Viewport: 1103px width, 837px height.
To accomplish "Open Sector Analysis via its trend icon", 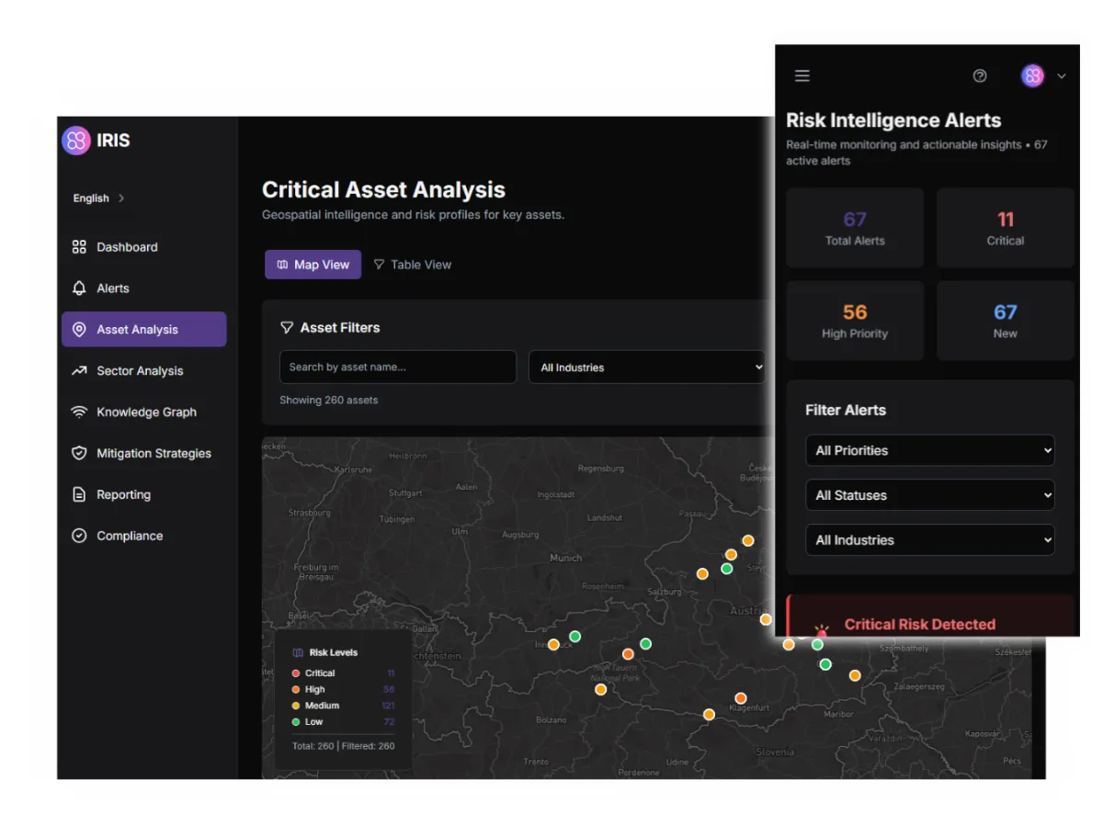I will click(79, 370).
